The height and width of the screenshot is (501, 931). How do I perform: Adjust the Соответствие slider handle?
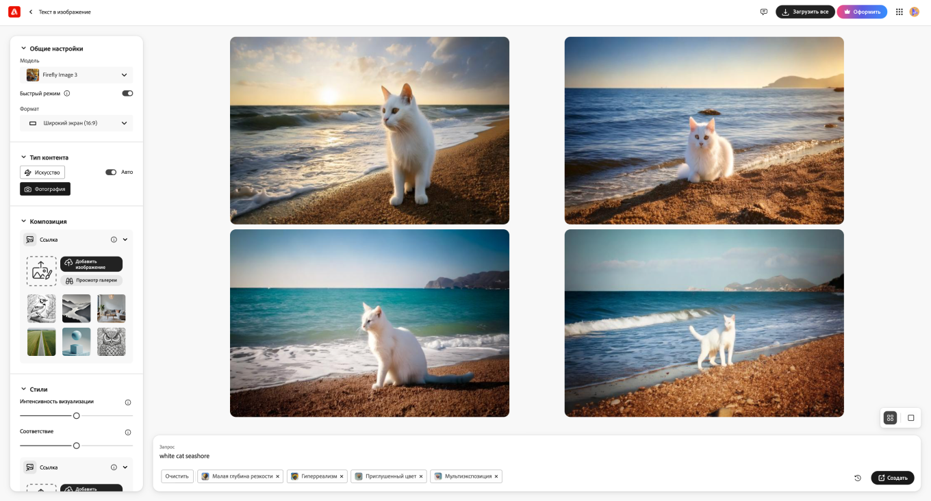[77, 446]
